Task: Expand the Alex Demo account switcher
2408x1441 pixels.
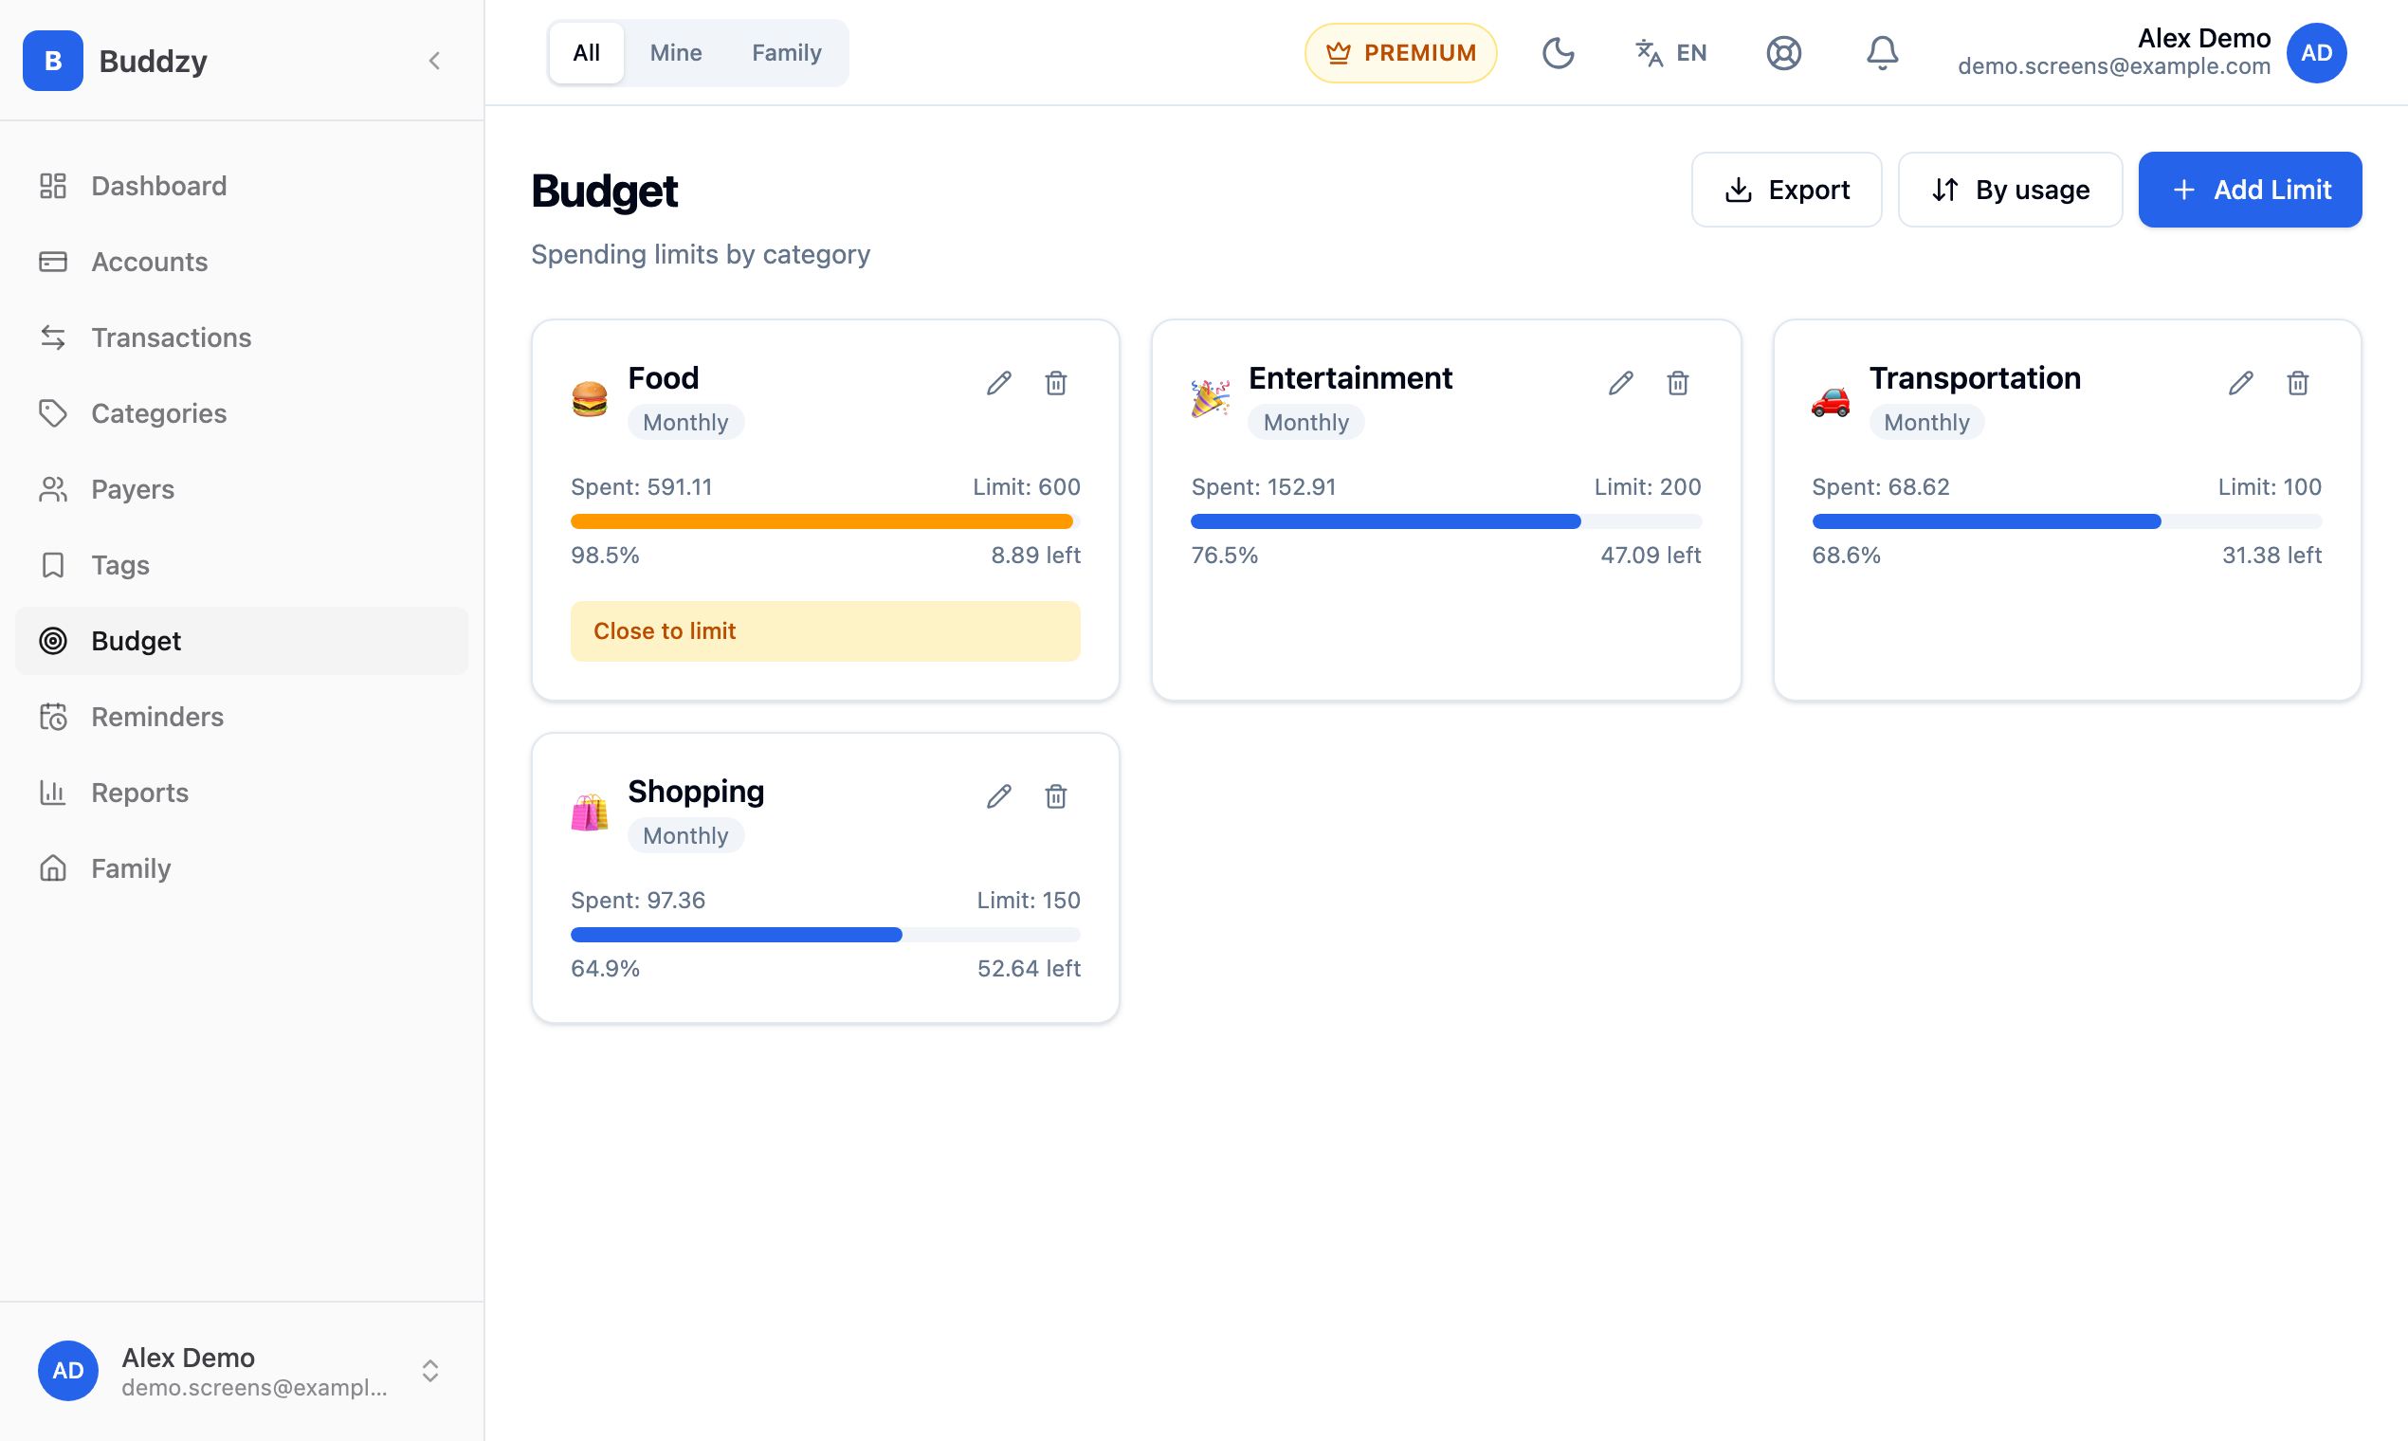Action: tap(242, 1370)
